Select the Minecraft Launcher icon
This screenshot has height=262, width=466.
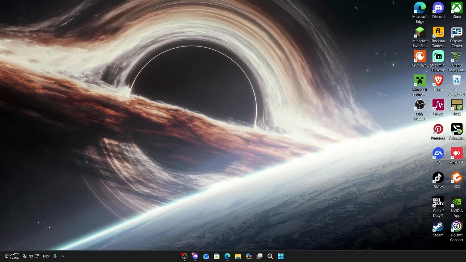(x=420, y=86)
